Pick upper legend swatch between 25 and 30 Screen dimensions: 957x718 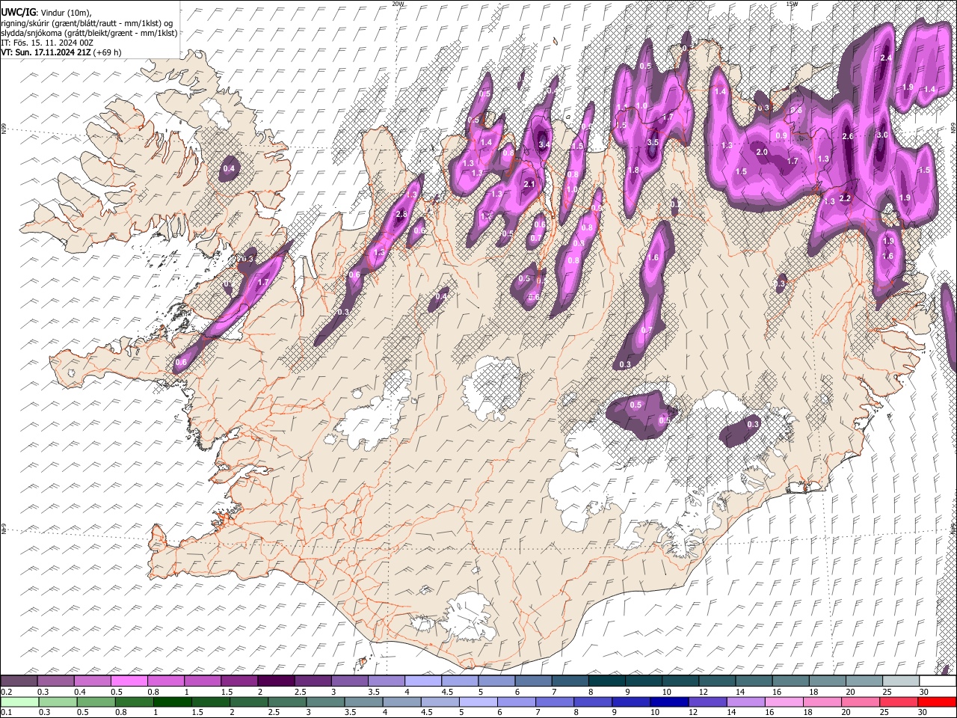[902, 681]
